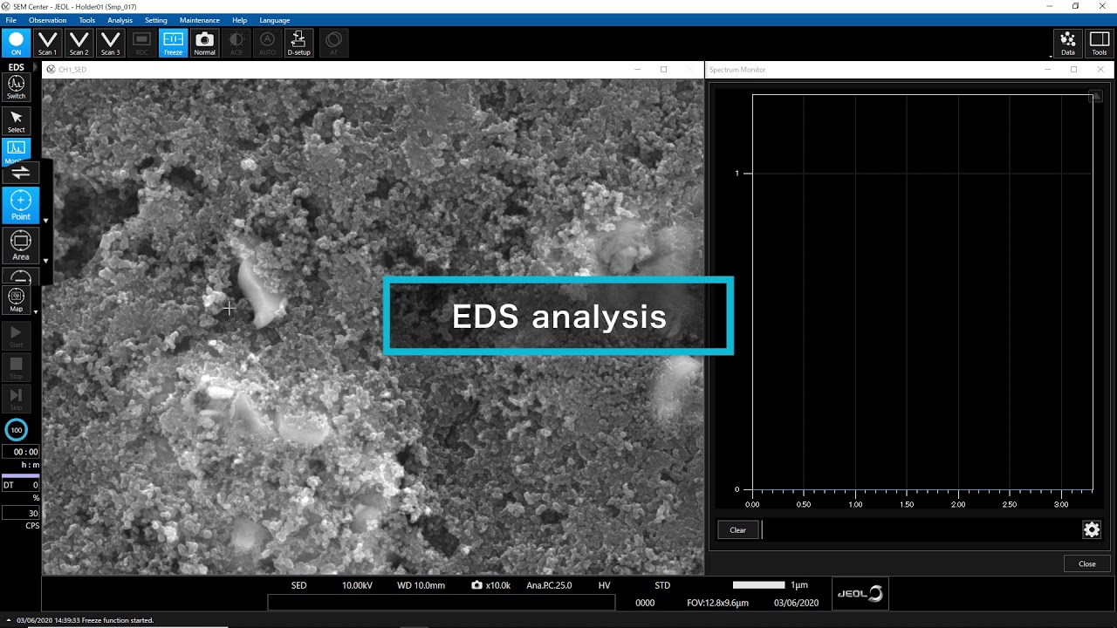Open Spectrum Monitor settings gear
1117x628 pixels.
coord(1091,529)
